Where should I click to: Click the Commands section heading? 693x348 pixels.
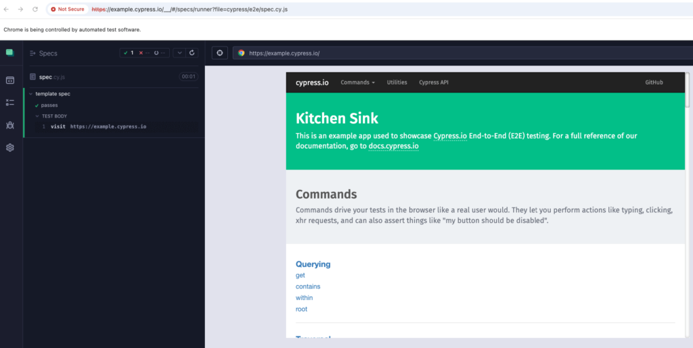(326, 194)
